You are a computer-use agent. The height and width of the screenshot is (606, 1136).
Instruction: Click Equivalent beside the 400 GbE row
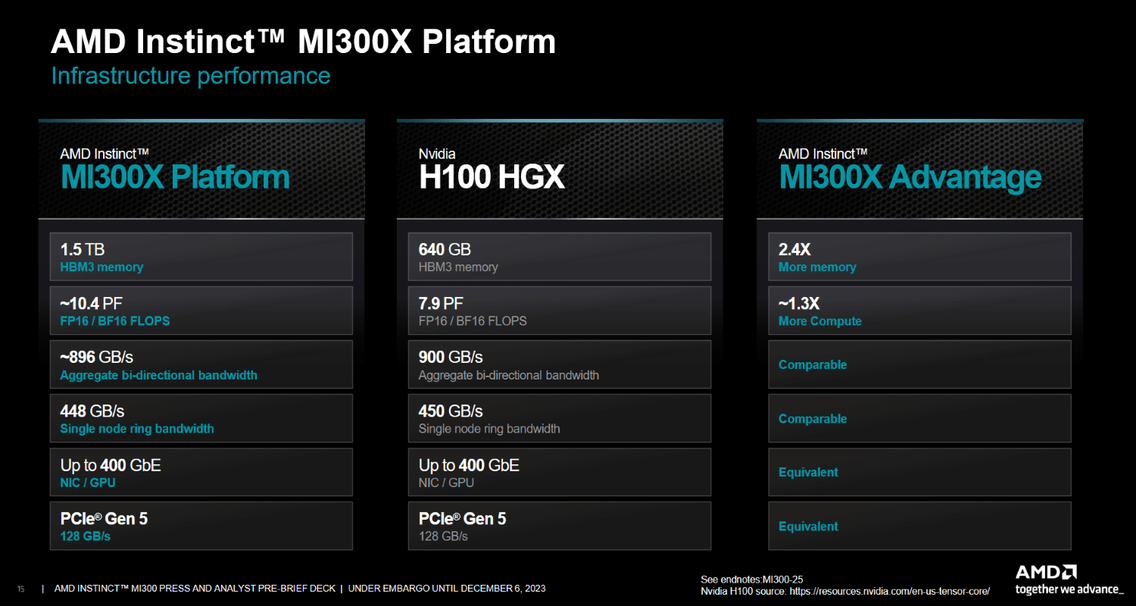click(808, 472)
